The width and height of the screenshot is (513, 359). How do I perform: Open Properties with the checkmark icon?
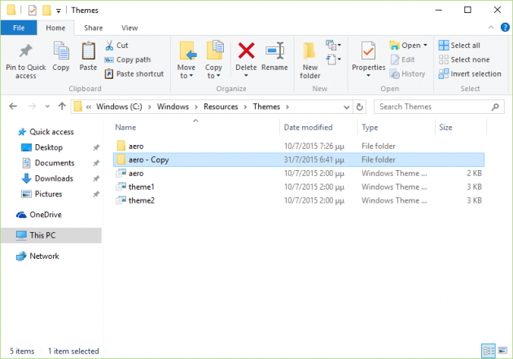[368, 51]
